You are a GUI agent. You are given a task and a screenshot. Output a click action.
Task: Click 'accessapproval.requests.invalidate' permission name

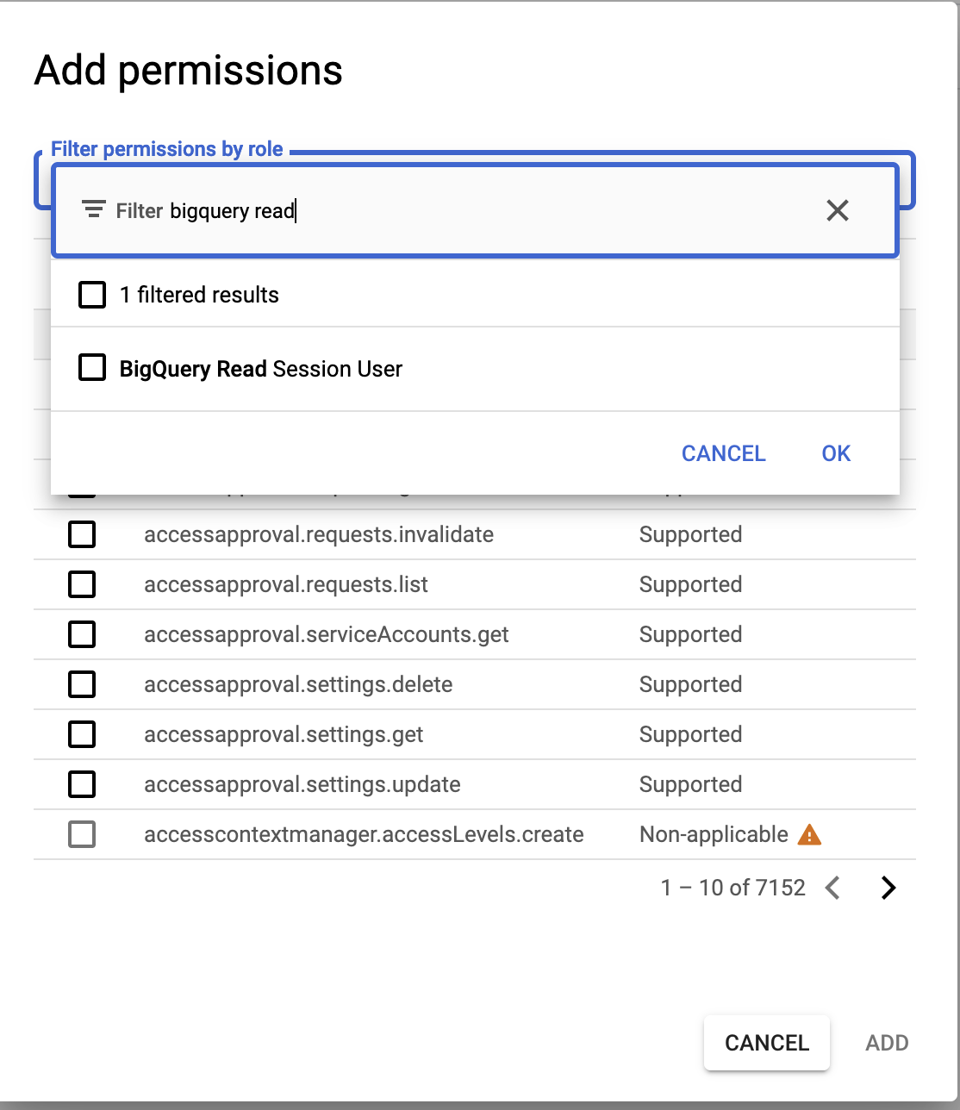pyautogui.click(x=319, y=534)
